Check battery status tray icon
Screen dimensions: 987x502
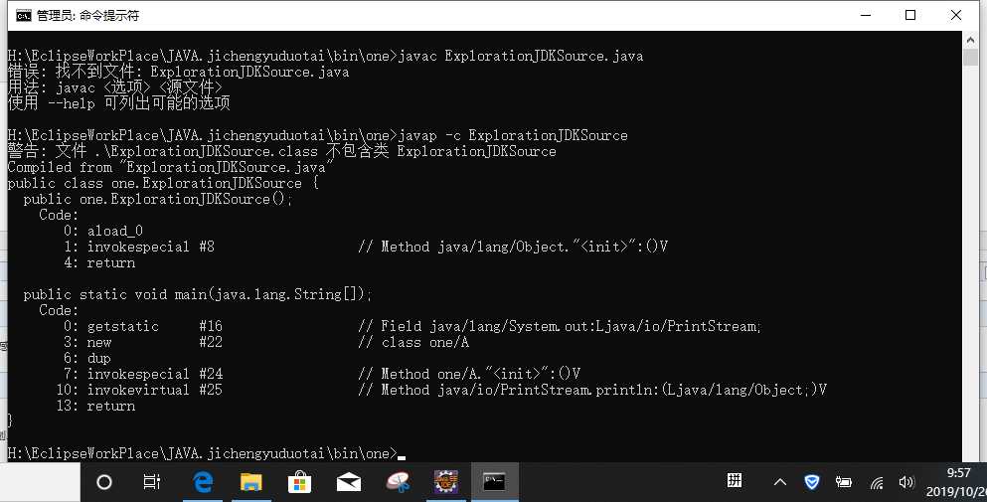coord(844,482)
